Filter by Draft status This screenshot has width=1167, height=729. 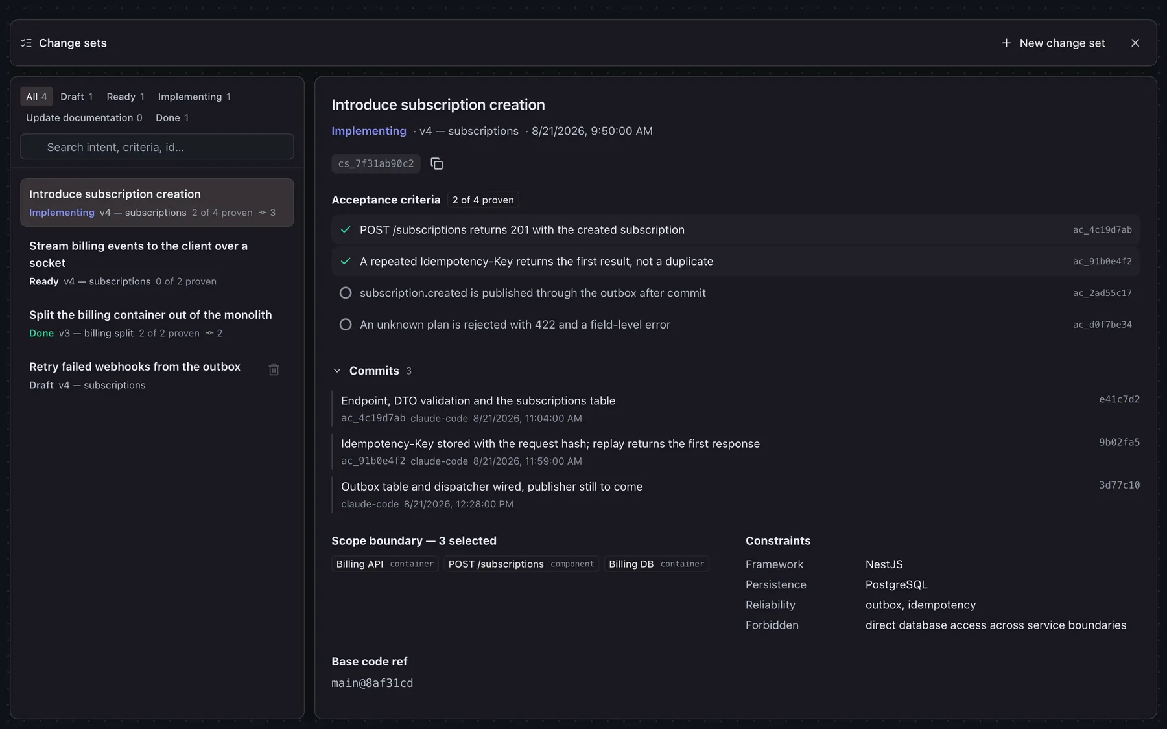(x=77, y=97)
